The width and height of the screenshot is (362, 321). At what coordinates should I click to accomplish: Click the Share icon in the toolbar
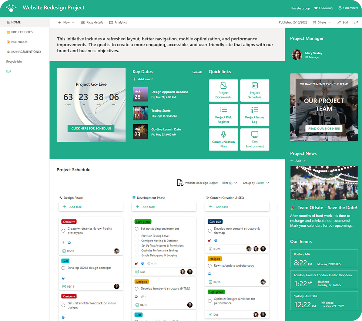pyautogui.click(x=315, y=22)
